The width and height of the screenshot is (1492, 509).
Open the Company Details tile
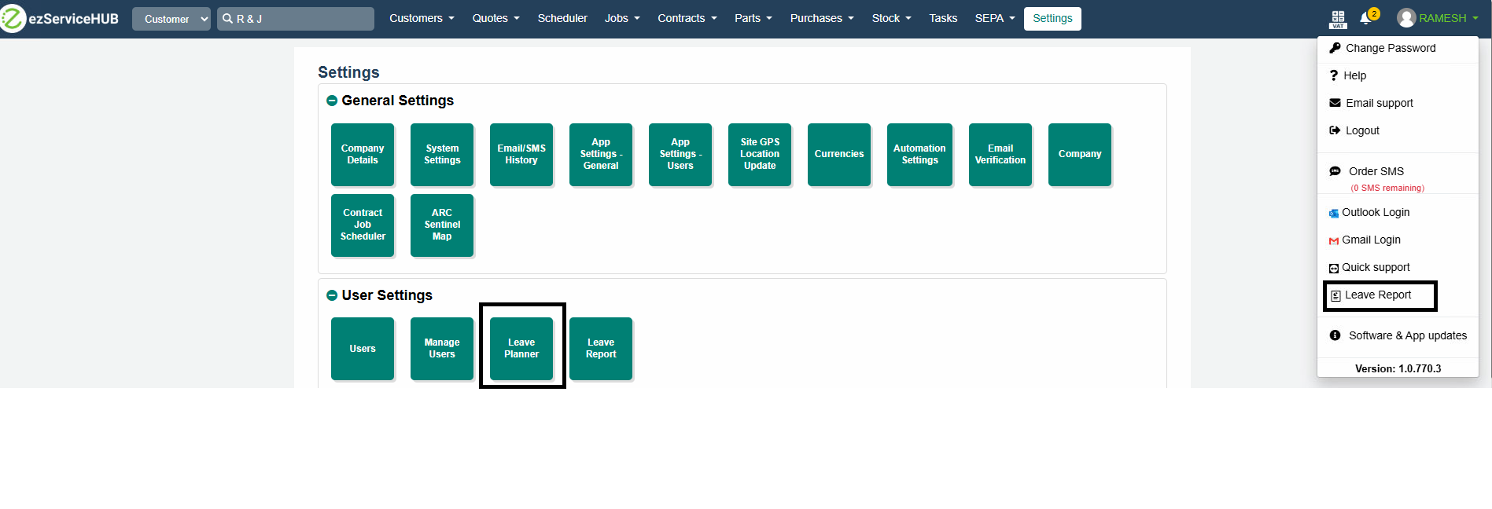tap(363, 155)
